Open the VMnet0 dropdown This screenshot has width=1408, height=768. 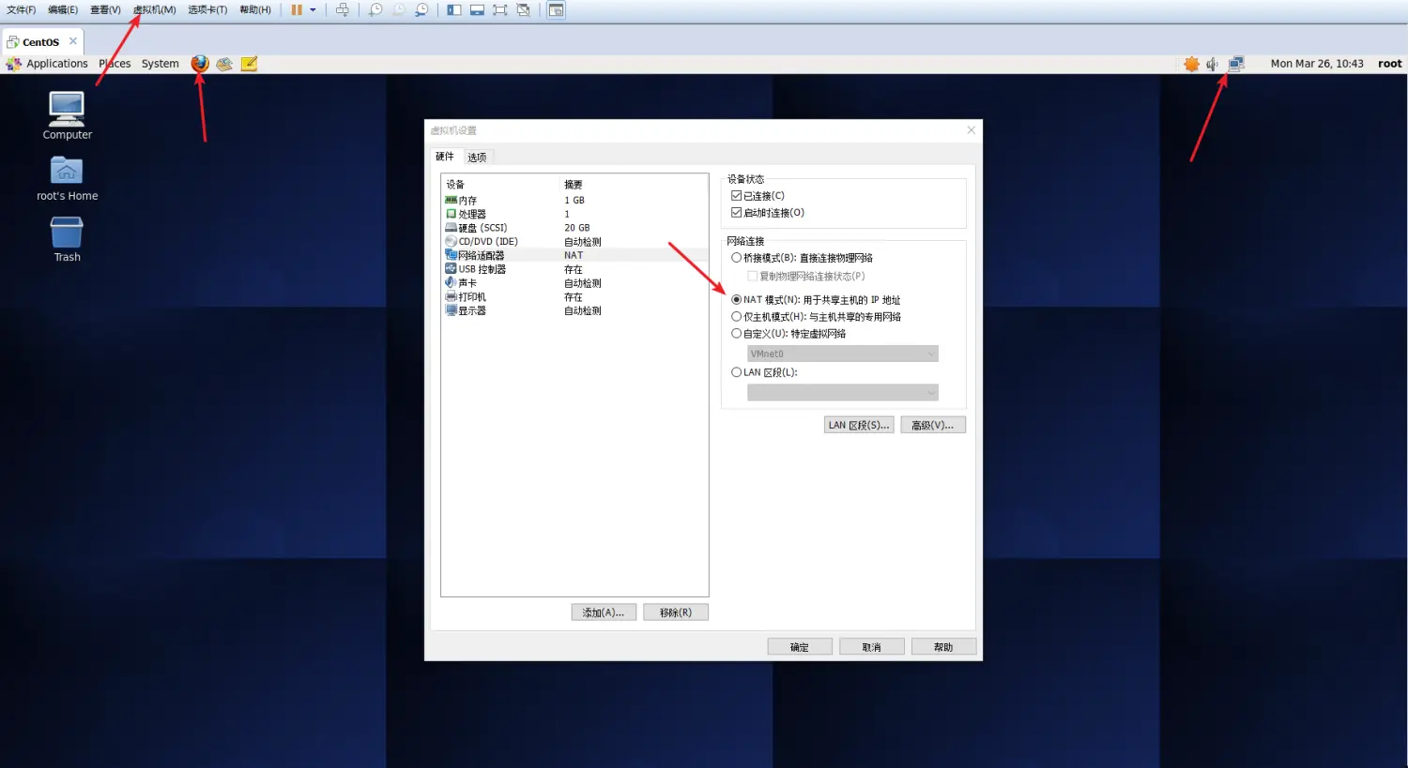(843, 354)
